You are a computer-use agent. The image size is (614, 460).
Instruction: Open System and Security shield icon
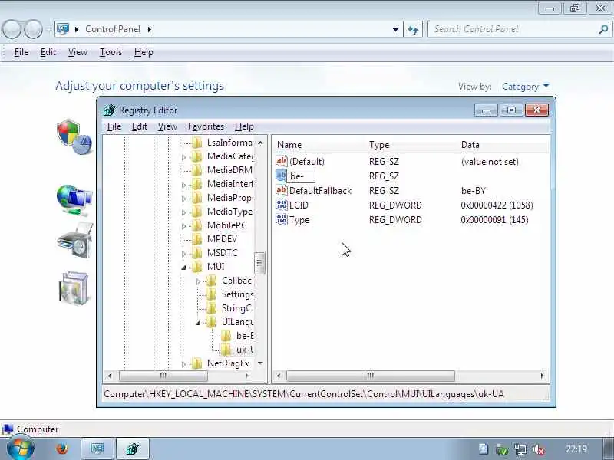coord(74,137)
